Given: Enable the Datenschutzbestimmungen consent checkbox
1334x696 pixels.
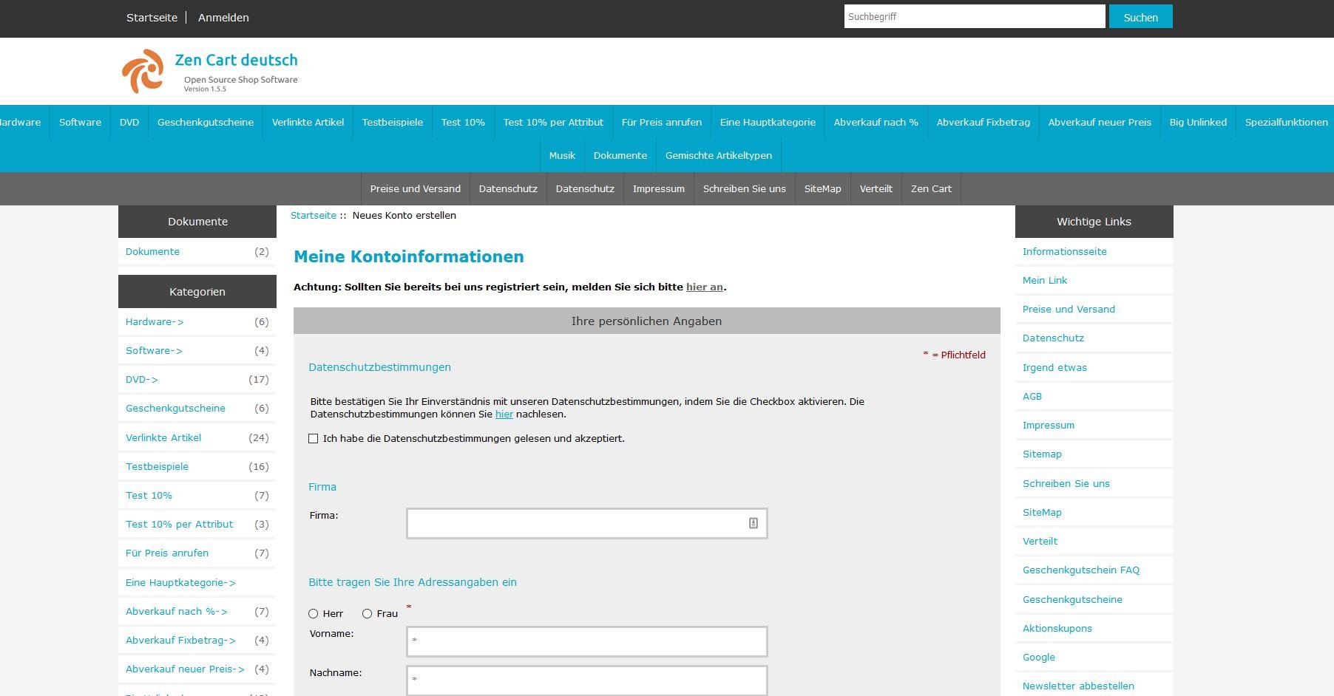Looking at the screenshot, I should coord(314,438).
